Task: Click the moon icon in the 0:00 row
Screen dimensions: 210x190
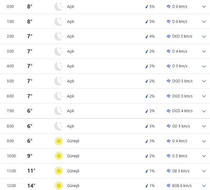Action: pyautogui.click(x=58, y=7)
